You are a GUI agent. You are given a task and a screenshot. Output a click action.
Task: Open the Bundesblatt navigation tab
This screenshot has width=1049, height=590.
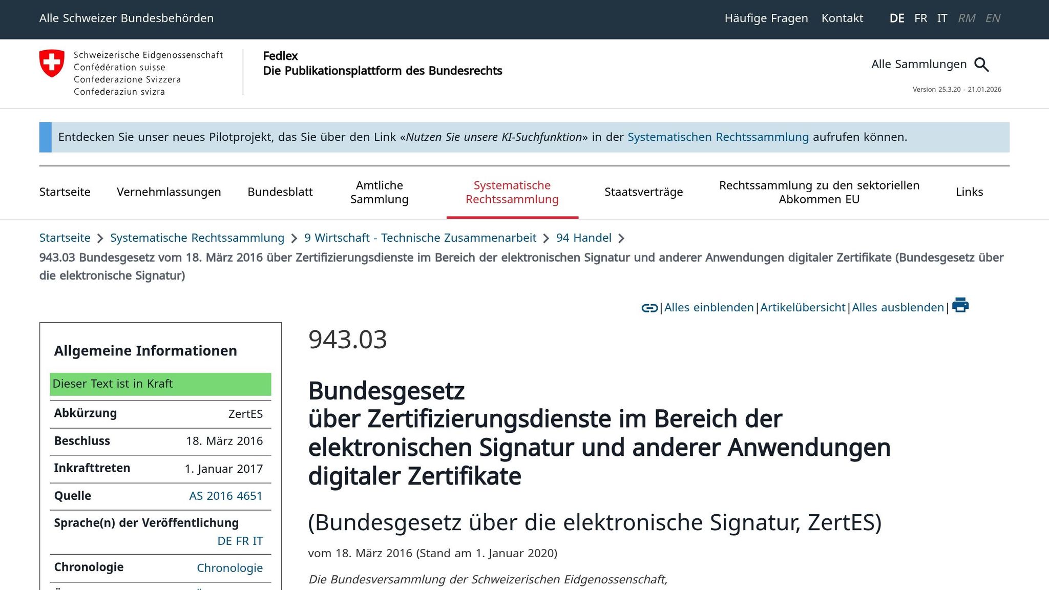pyautogui.click(x=280, y=192)
